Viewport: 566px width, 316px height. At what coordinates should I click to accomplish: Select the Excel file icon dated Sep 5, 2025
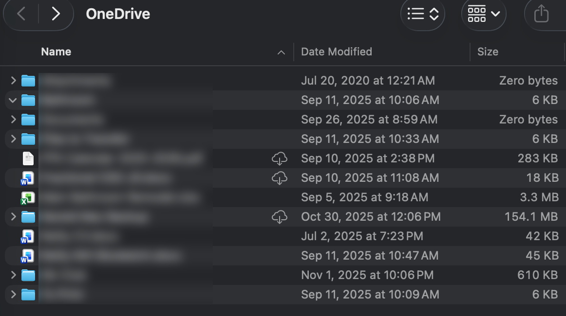pyautogui.click(x=28, y=197)
